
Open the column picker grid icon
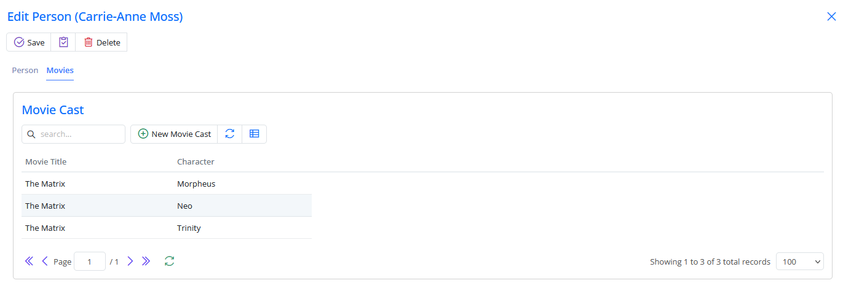pyautogui.click(x=255, y=134)
